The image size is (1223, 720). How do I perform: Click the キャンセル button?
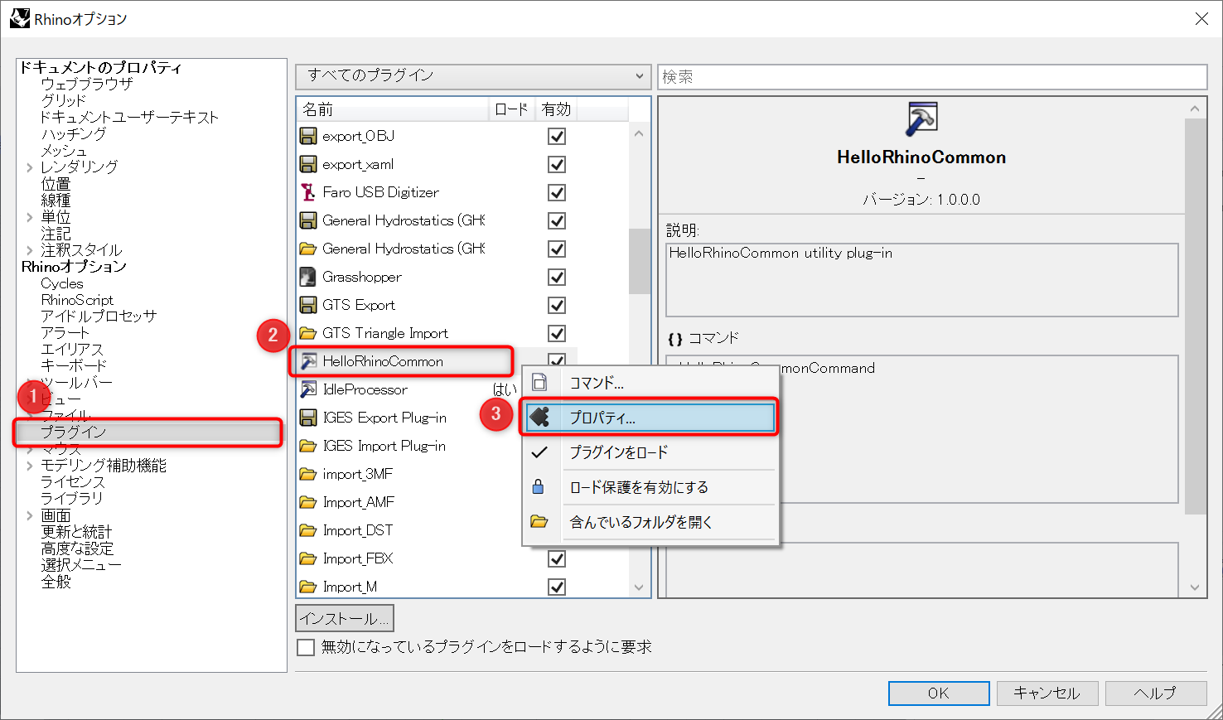coord(1047,693)
